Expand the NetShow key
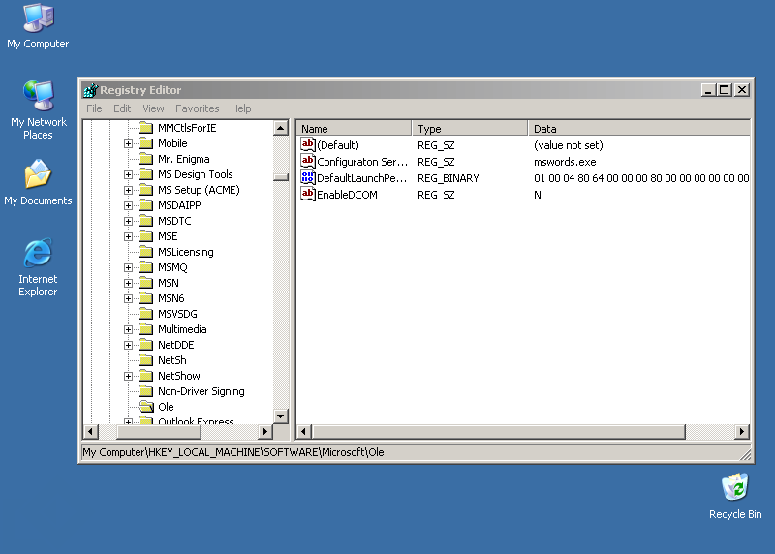This screenshot has height=554, width=775. click(129, 376)
